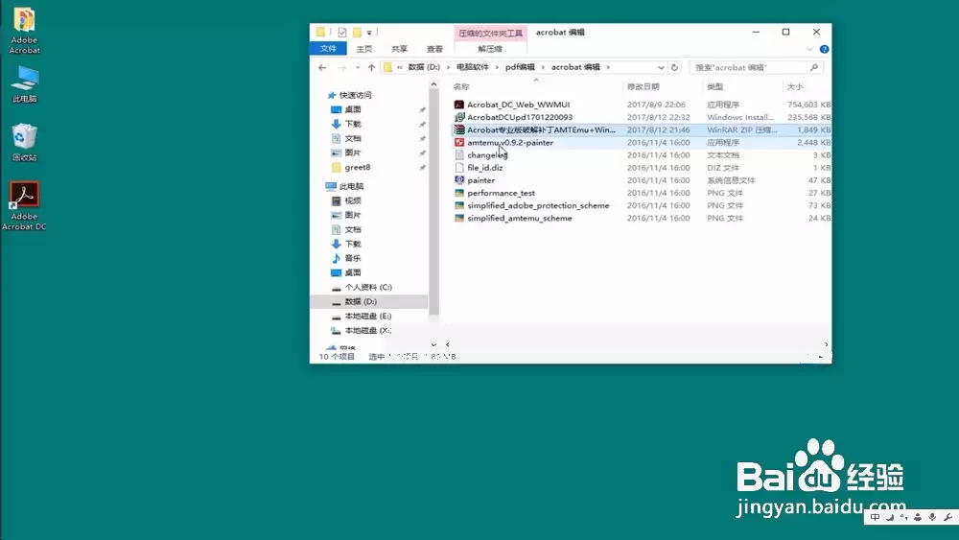Viewport: 959px width, 540px height.
Task: Click the file list horizontal scroll right arrow
Action: 826,345
